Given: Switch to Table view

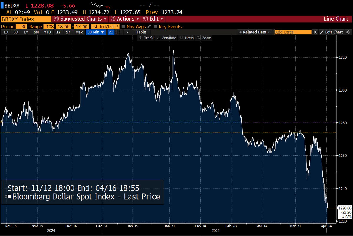Looking at the screenshot, I should pyautogui.click(x=141, y=32).
